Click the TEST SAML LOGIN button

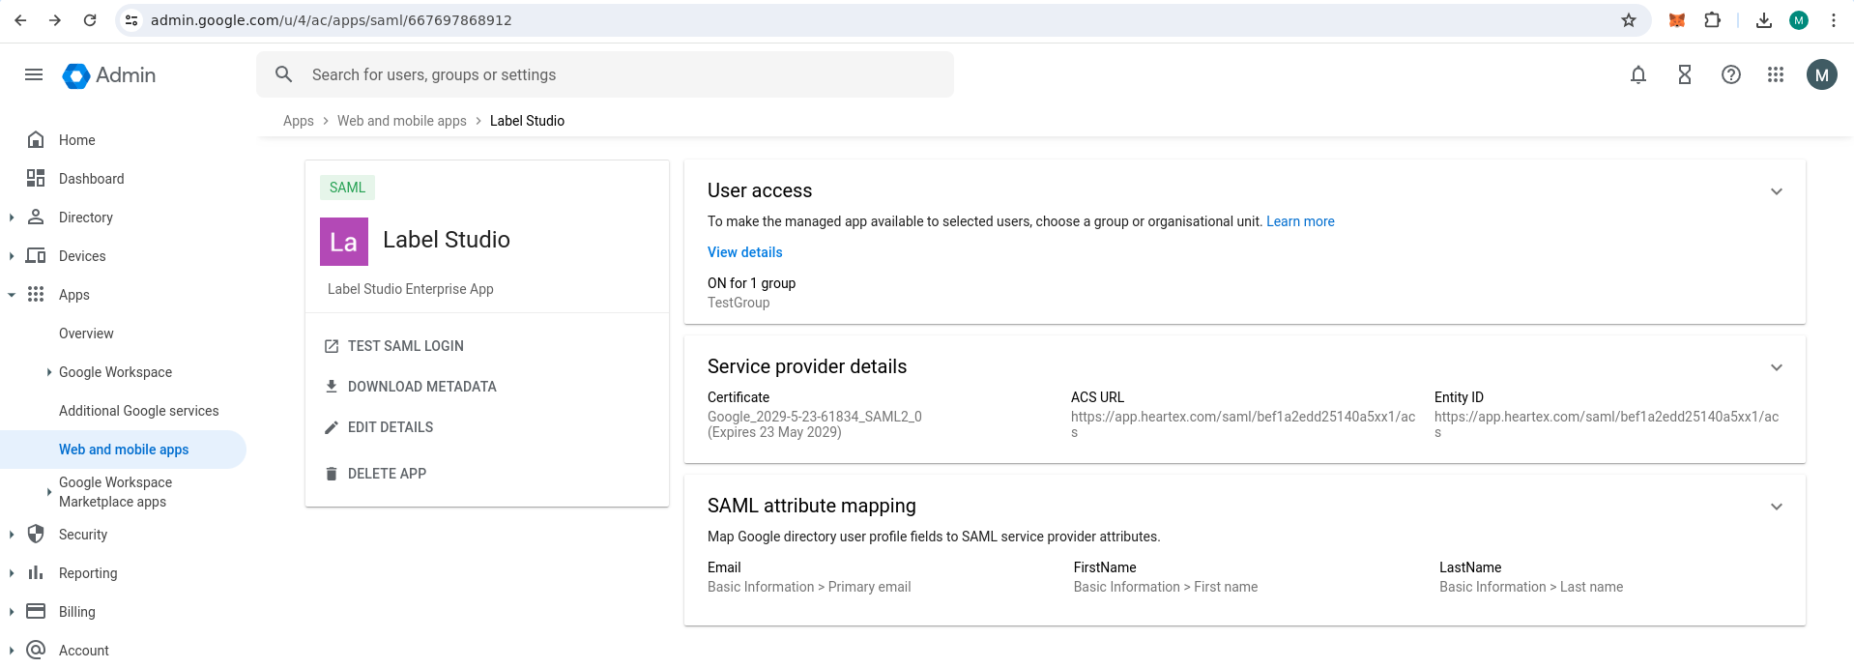tap(405, 346)
